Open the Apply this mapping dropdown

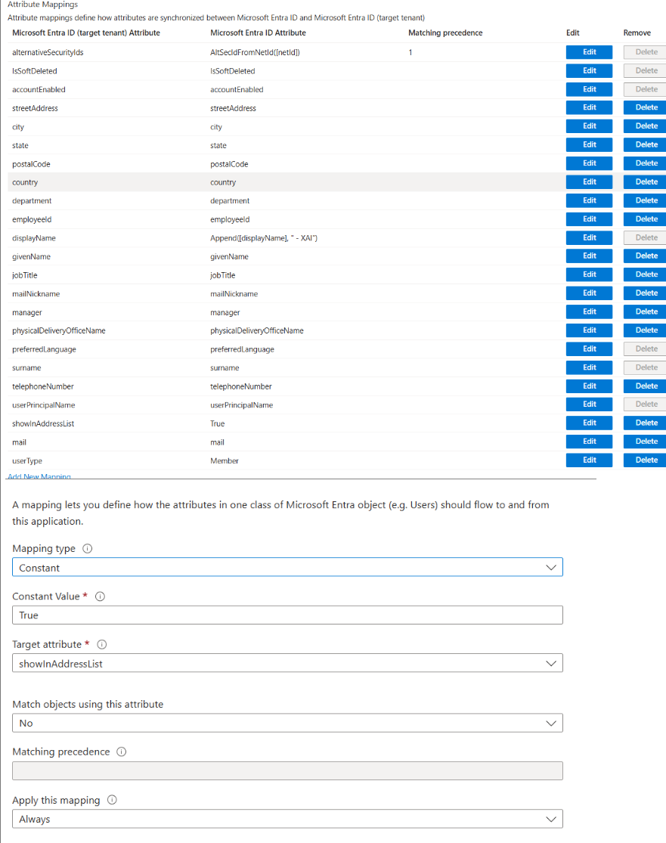tap(287, 819)
